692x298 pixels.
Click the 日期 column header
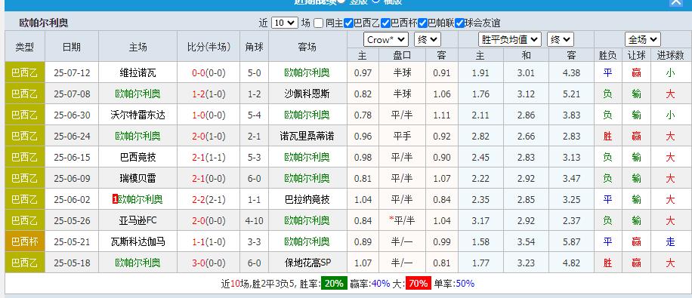[72, 47]
